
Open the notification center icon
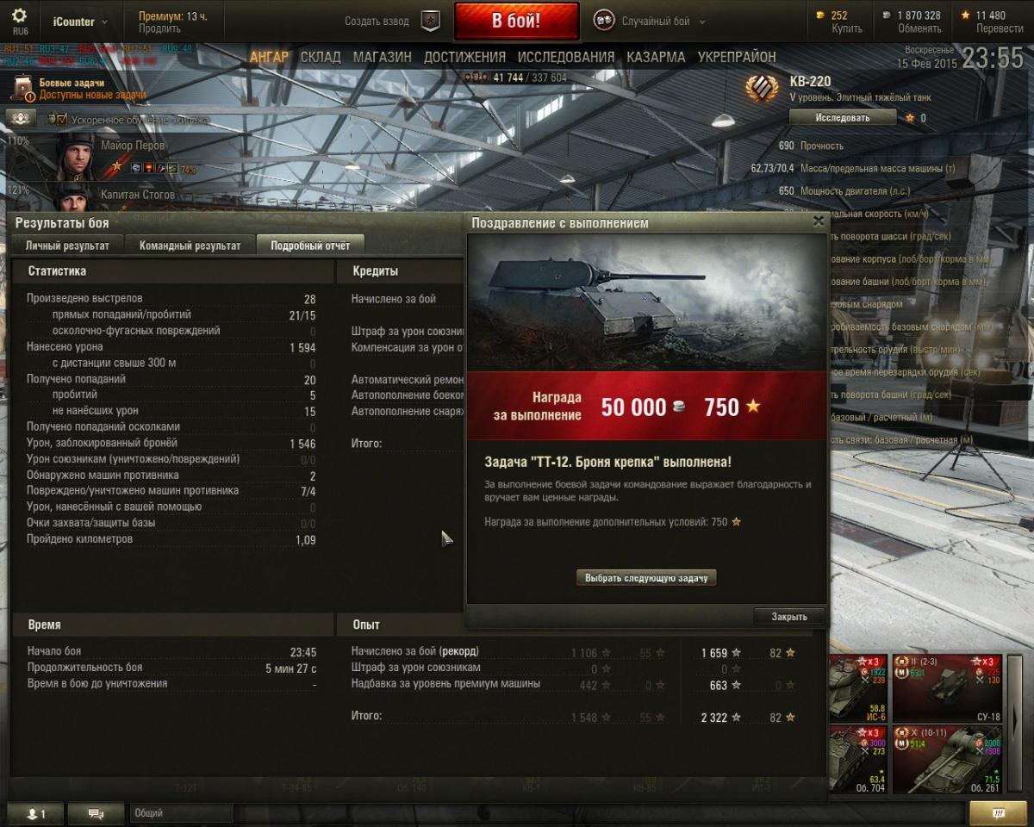click(x=998, y=812)
